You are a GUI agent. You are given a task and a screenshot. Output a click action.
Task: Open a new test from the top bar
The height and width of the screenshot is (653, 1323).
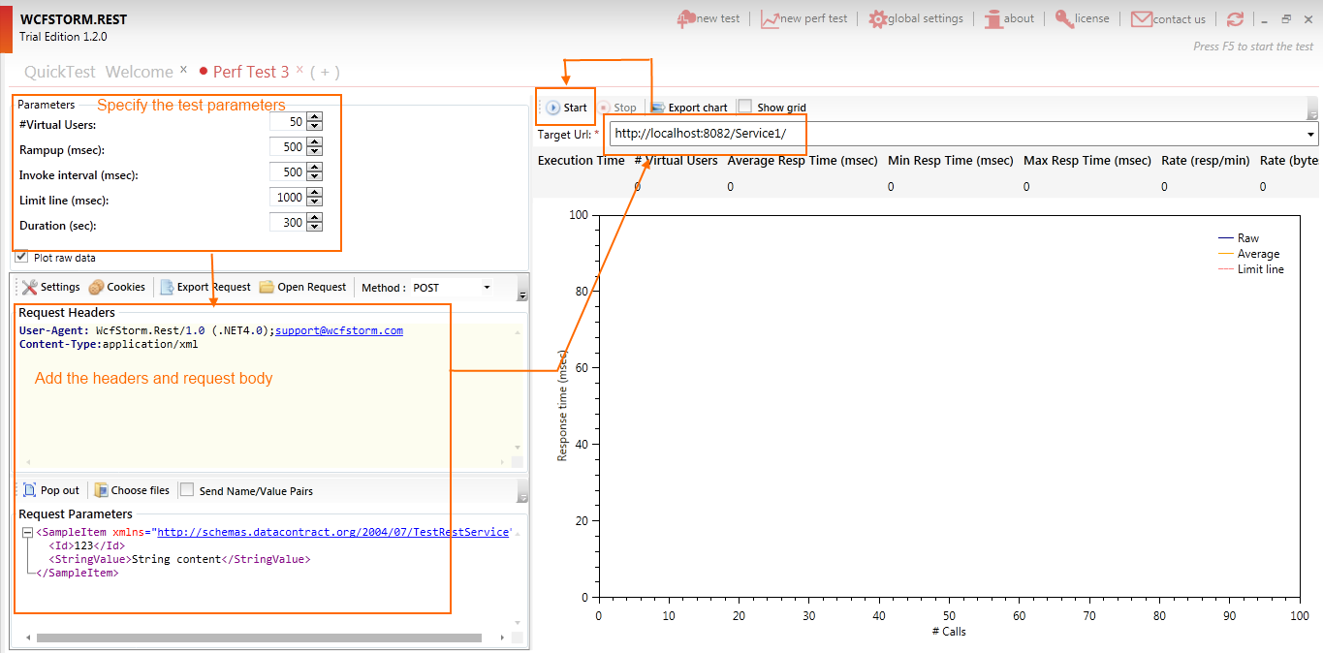709,18
